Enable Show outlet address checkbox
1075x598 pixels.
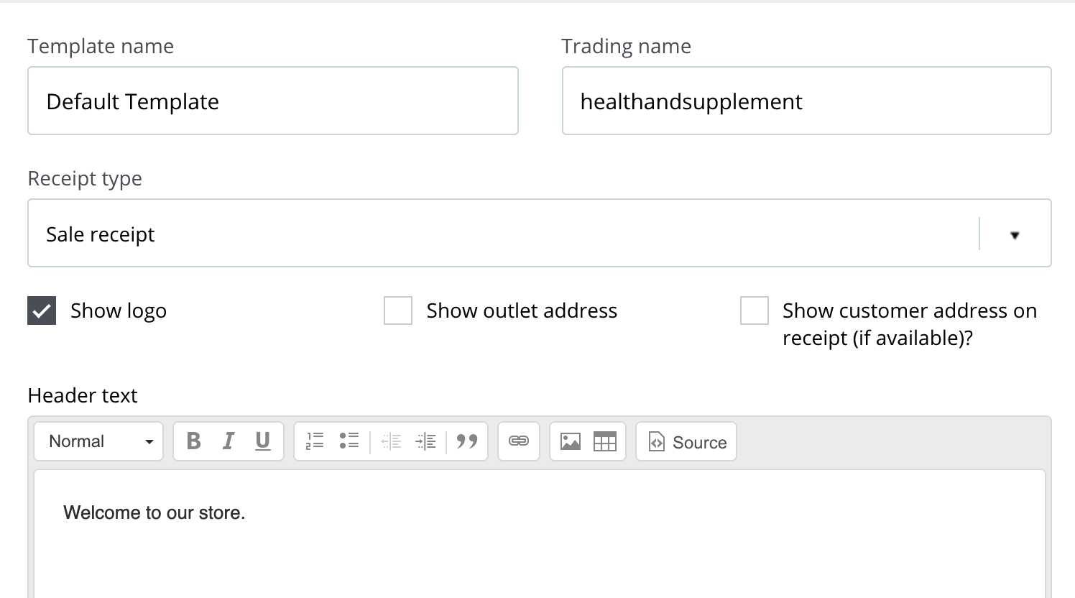tap(398, 310)
